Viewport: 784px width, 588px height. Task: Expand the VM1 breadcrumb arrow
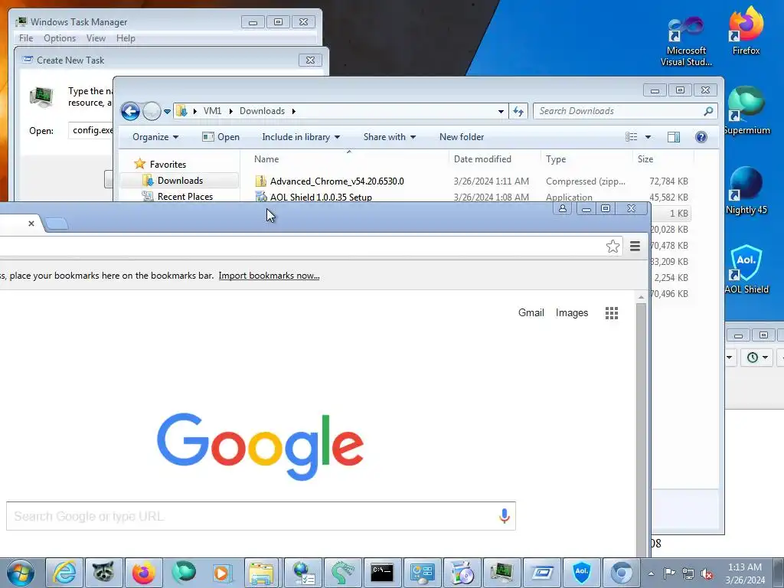click(231, 111)
